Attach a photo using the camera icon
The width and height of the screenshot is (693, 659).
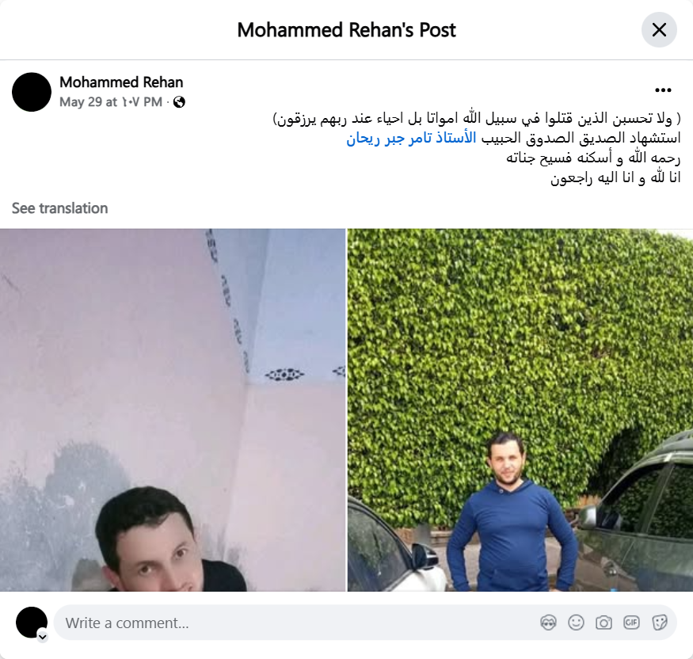click(x=604, y=623)
